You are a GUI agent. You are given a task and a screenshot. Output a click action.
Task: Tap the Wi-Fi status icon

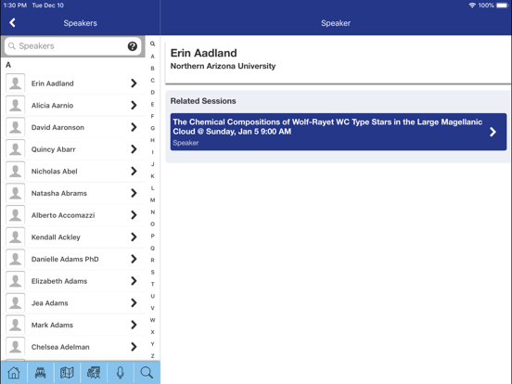point(472,6)
